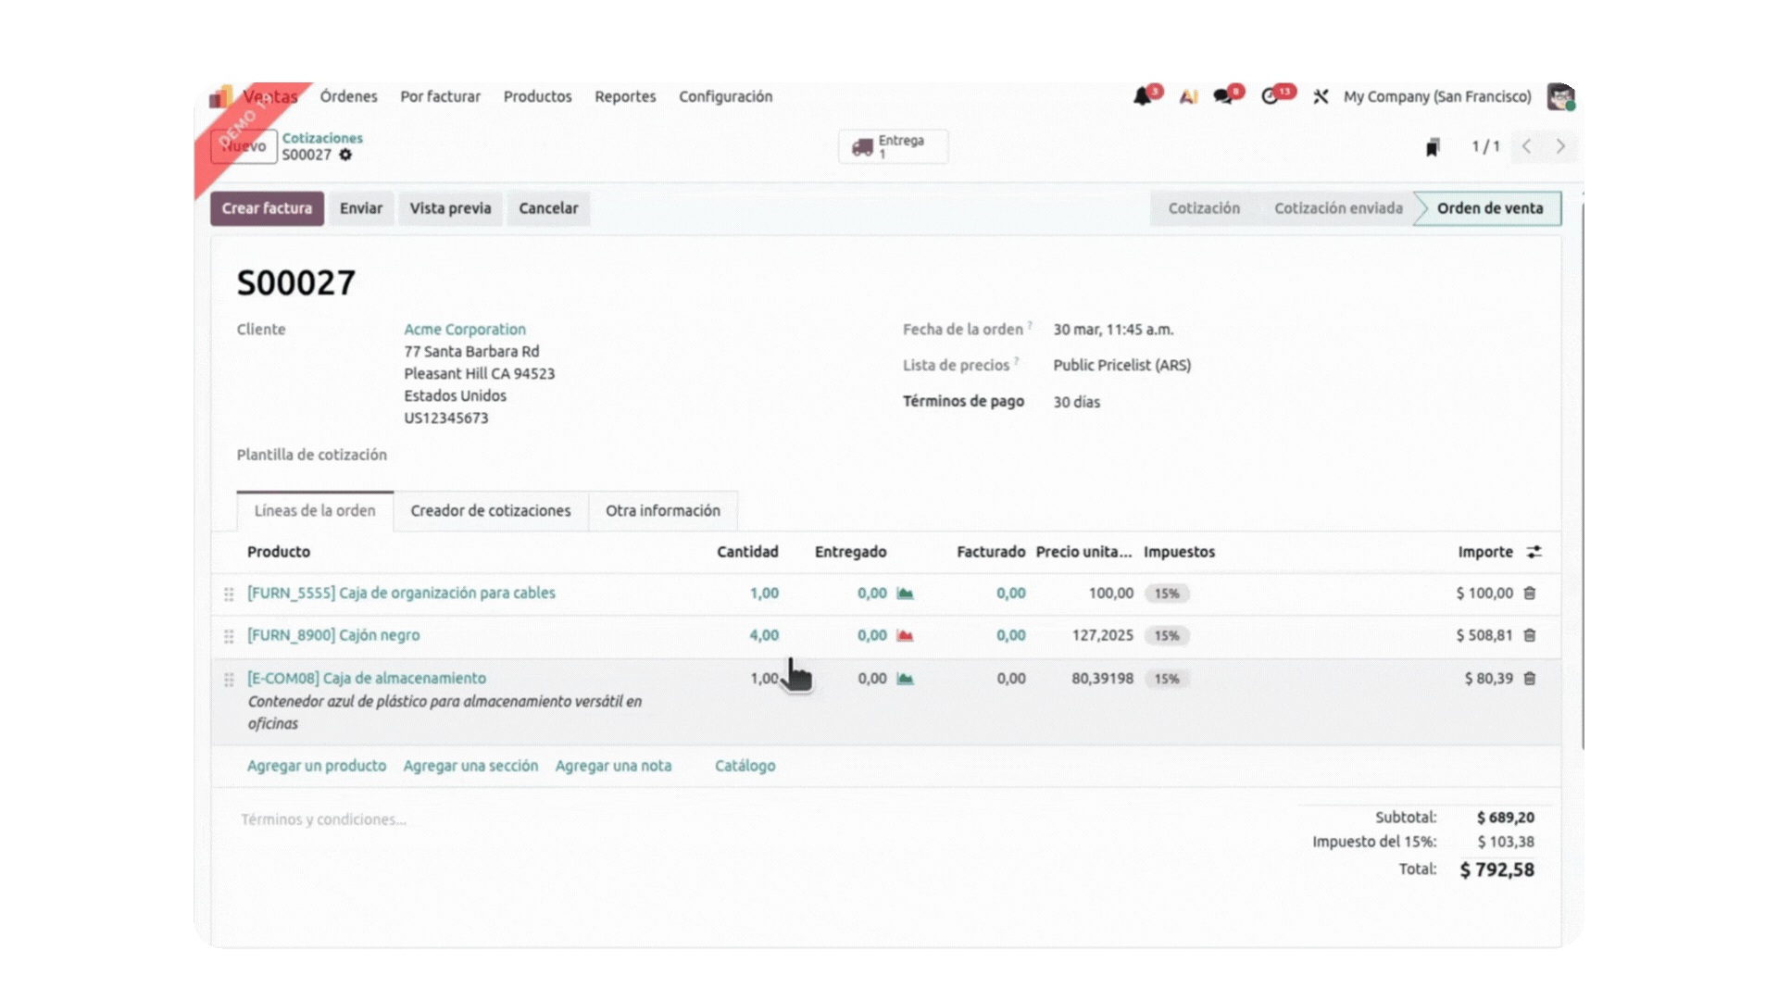Click the debug tools wrench icon
This screenshot has width=1778, height=1000.
1321,96
